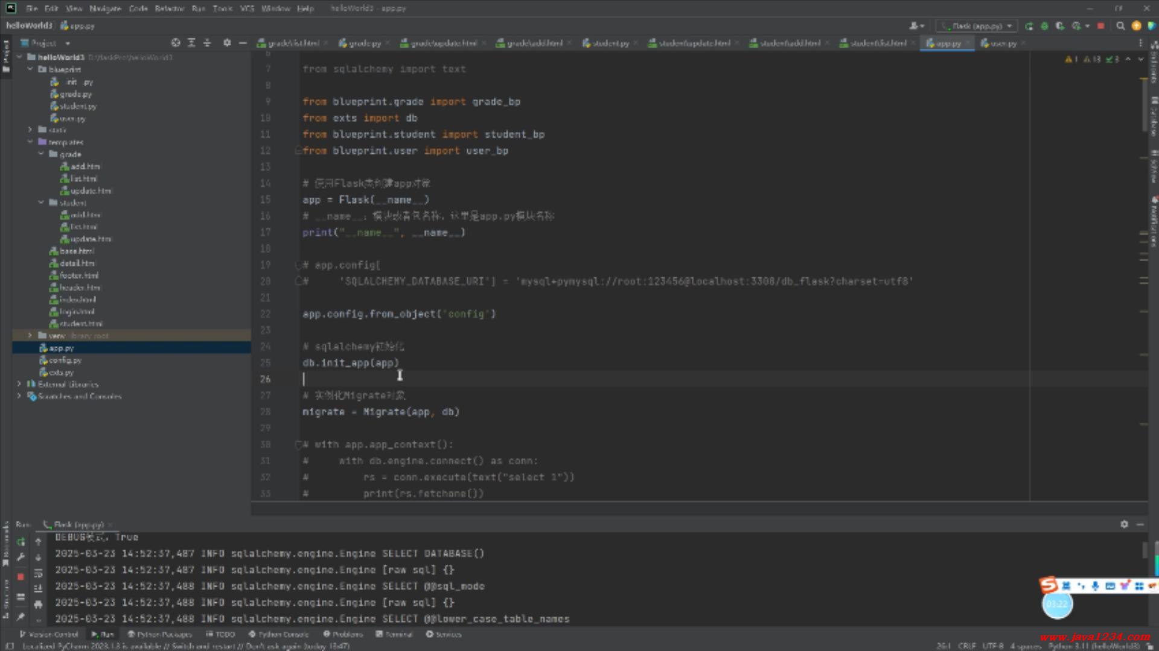This screenshot has width=1159, height=651.
Task: Stop the running Flask process in toolbar
Action: 1100,26
